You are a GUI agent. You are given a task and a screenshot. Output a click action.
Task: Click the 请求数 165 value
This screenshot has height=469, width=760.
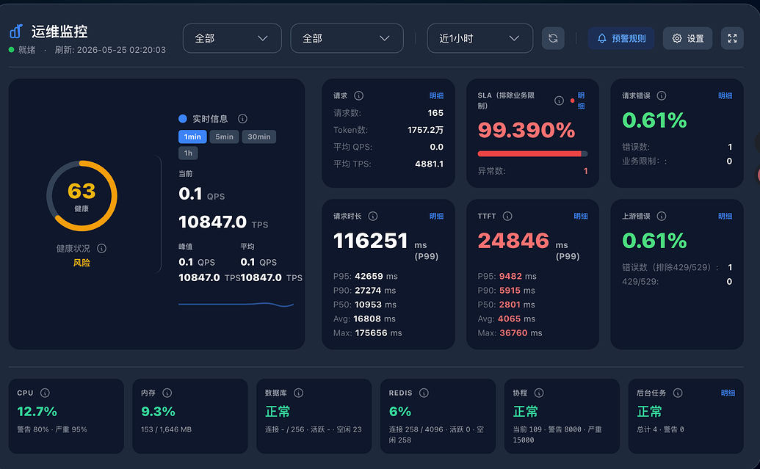[x=435, y=113]
